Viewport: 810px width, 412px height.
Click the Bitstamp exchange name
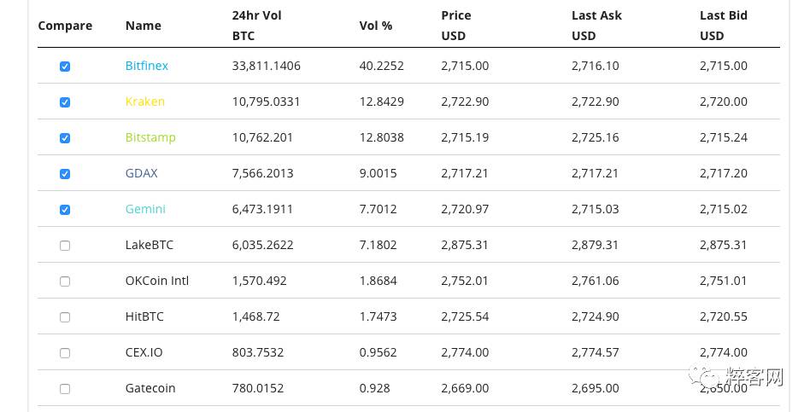click(150, 137)
